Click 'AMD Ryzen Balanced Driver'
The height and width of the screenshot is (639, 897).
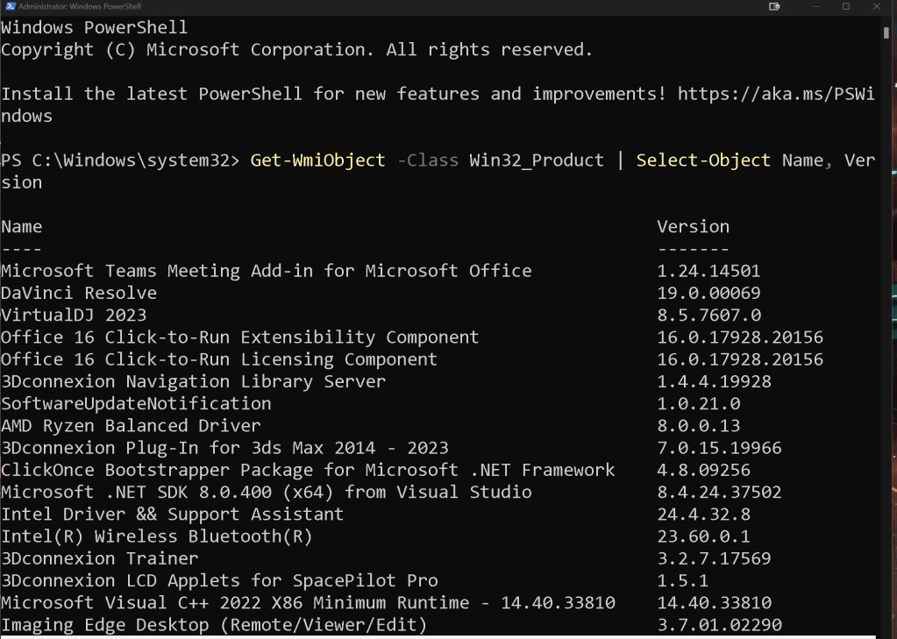131,426
